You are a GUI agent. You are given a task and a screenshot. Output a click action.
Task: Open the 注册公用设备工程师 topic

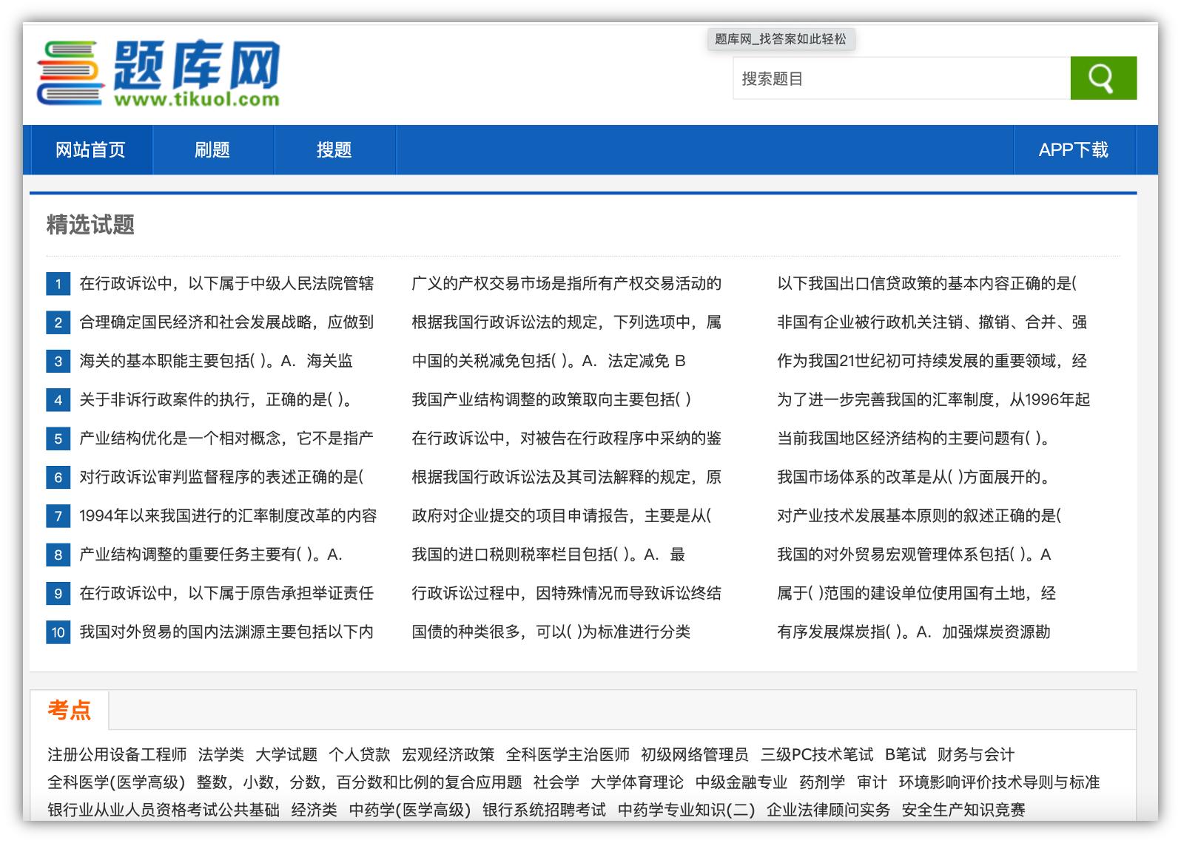(x=117, y=754)
